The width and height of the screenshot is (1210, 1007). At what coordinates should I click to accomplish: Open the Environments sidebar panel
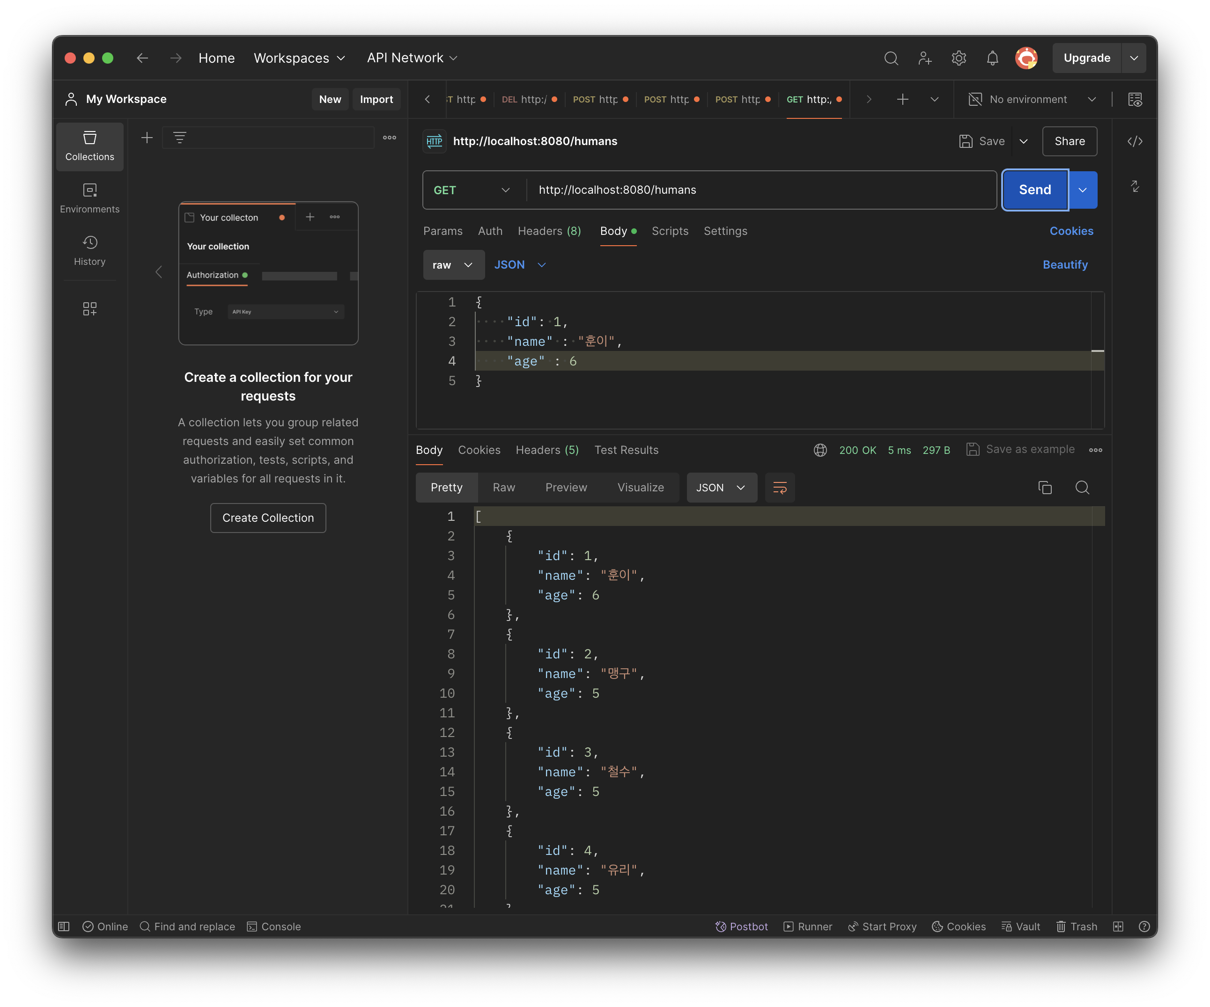[x=89, y=198]
